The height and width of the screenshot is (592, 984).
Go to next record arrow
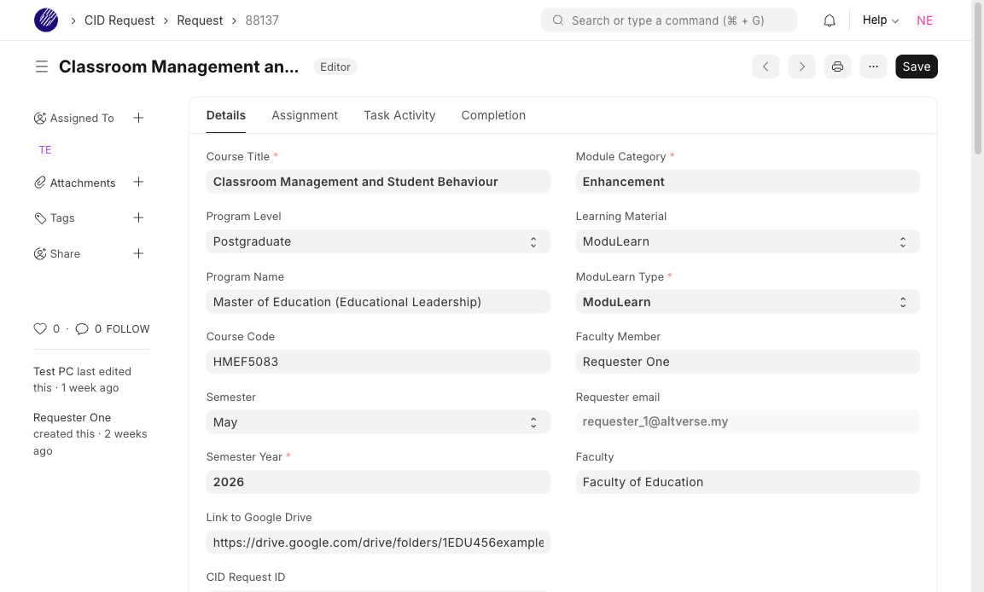[x=801, y=67]
